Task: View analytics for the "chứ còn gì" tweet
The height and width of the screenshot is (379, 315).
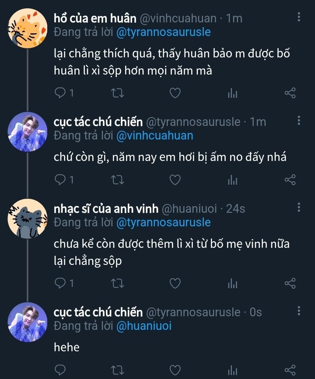Action: point(232,180)
